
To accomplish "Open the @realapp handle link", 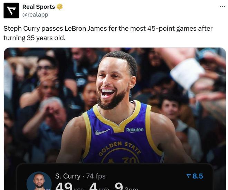I will (35, 14).
